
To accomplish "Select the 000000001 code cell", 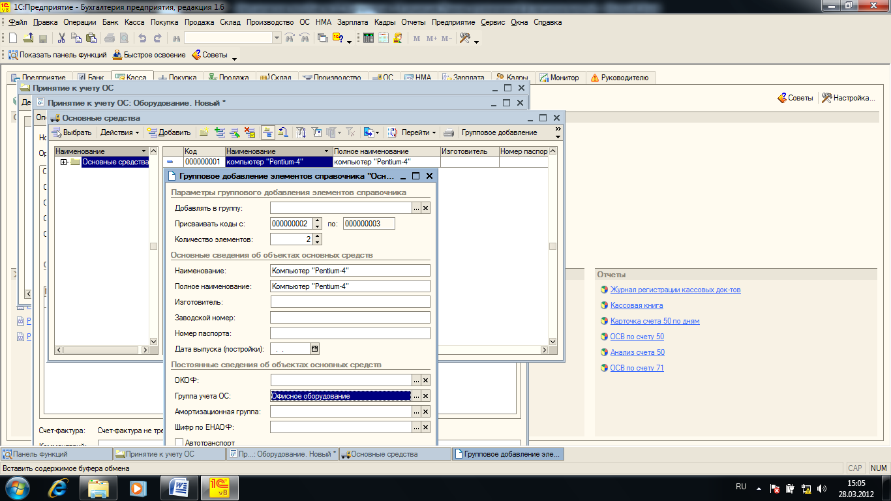I will click(x=204, y=162).
